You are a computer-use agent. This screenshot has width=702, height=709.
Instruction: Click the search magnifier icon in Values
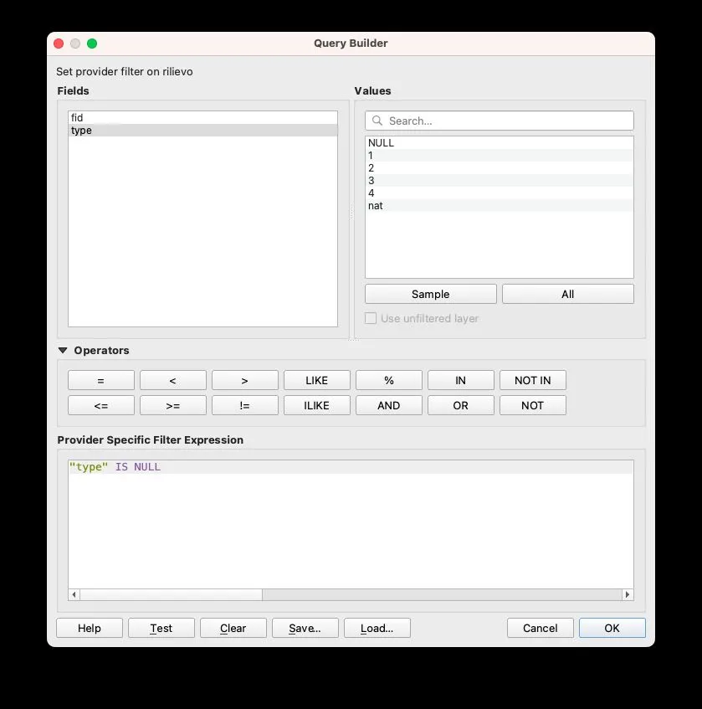[377, 120]
